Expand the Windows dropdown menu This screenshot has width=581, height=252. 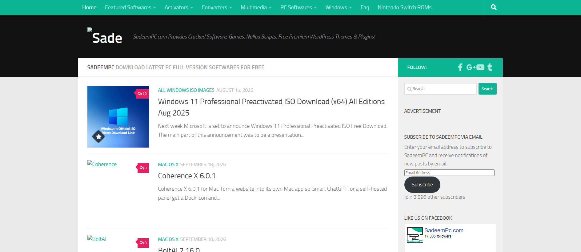point(339,7)
